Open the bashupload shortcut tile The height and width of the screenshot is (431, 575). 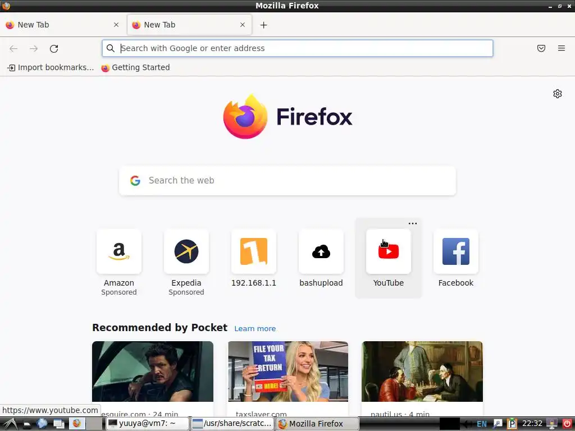[321, 251]
